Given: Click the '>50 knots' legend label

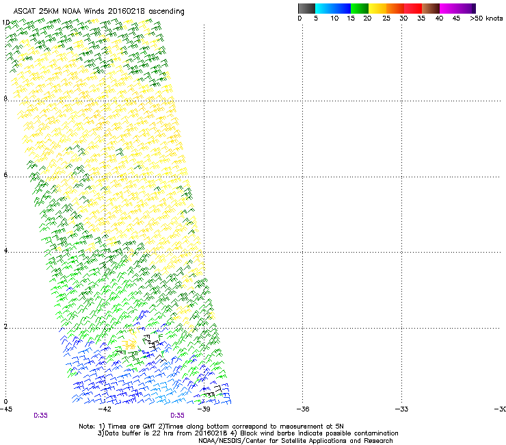Looking at the screenshot, I should (486, 18).
